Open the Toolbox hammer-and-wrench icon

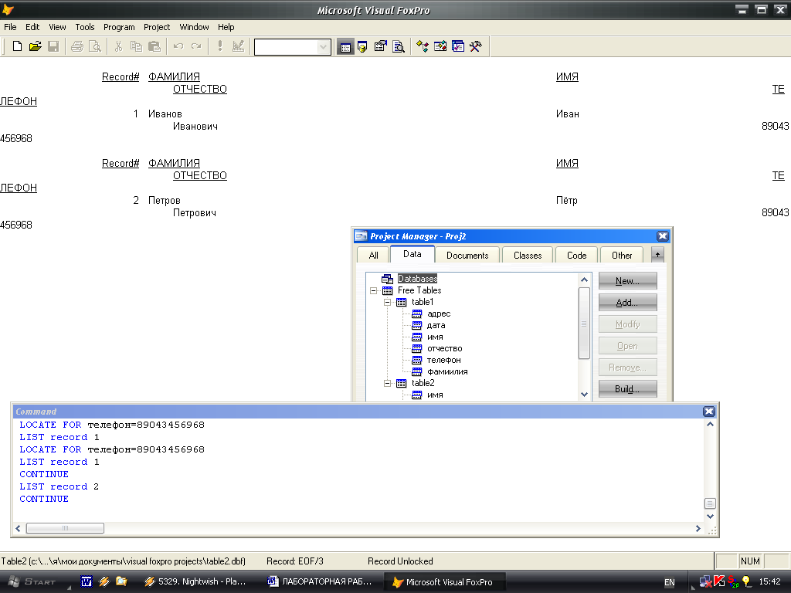click(475, 47)
